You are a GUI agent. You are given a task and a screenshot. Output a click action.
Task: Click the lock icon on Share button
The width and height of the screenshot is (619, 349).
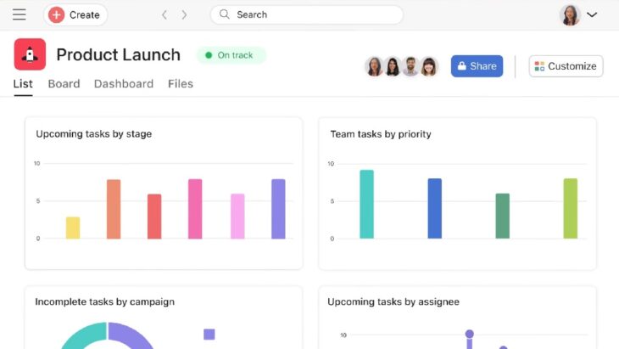pyautogui.click(x=462, y=66)
